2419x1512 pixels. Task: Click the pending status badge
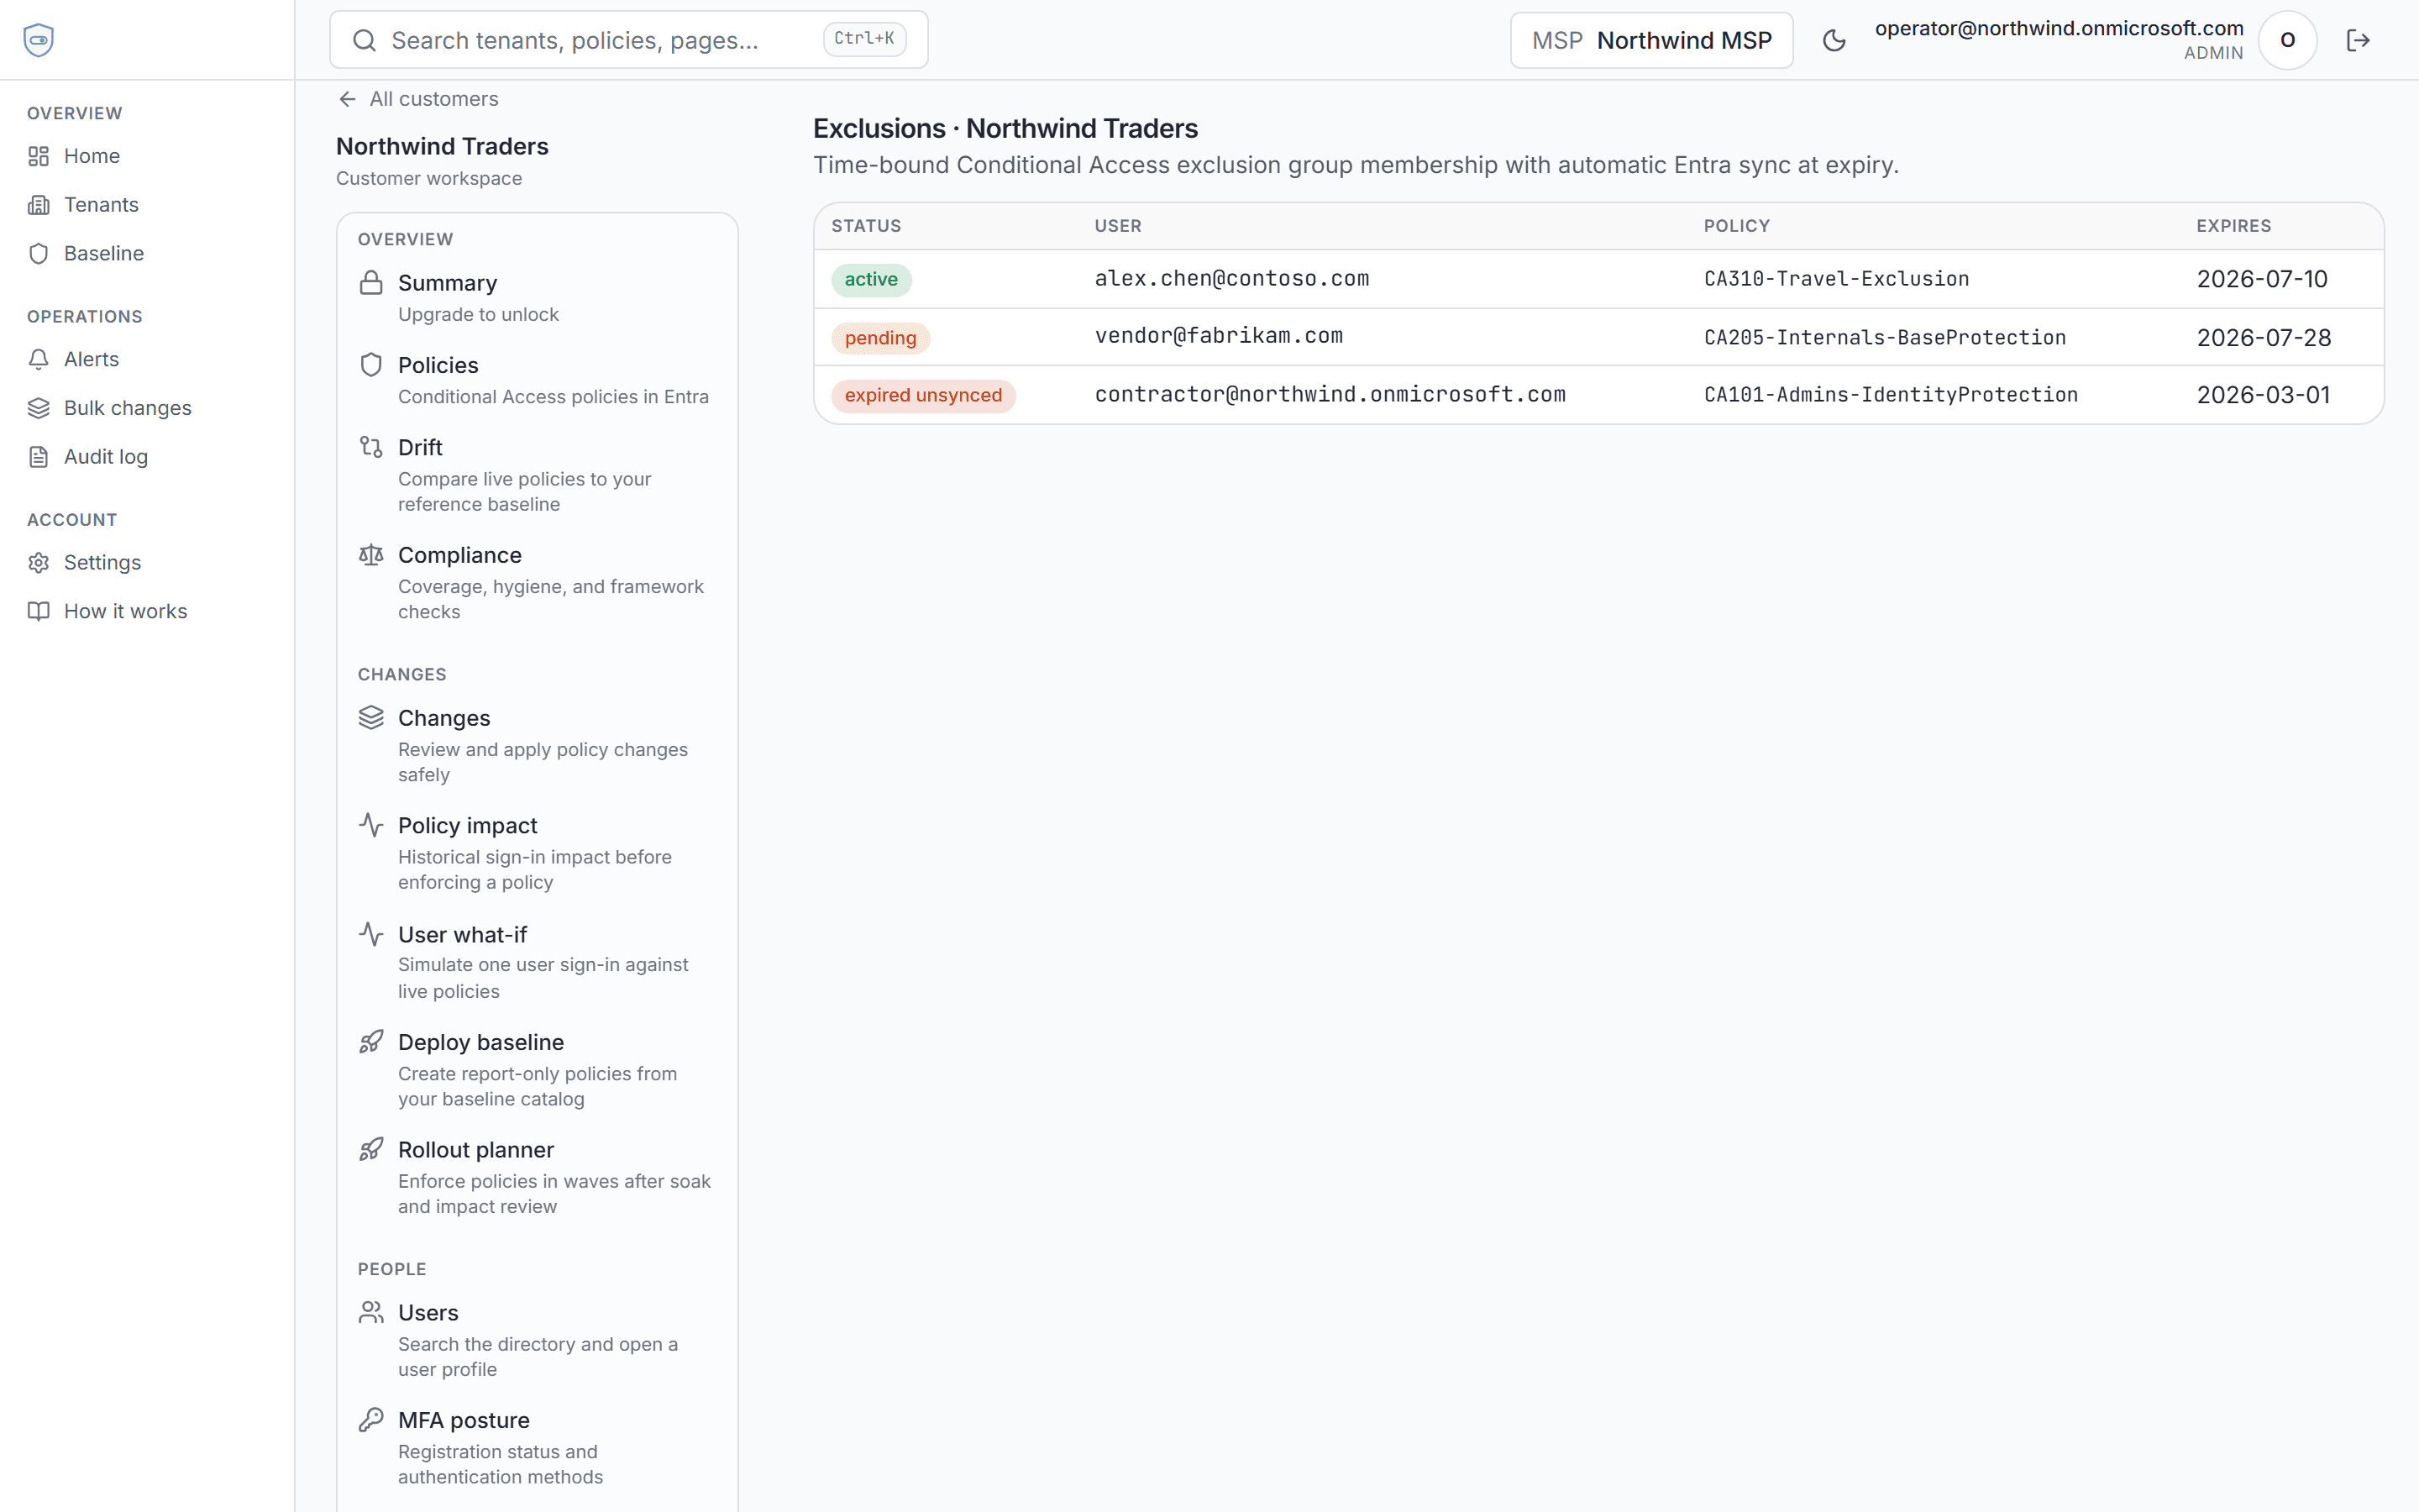point(880,338)
